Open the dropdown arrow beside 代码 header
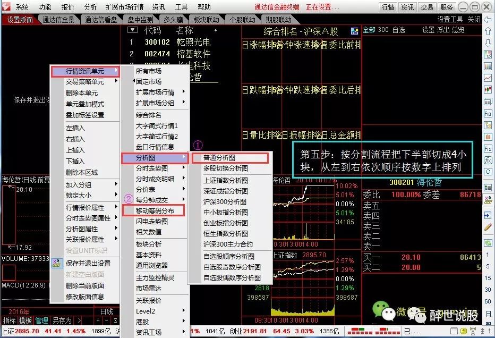495x338 pixels. pyautogui.click(x=132, y=30)
